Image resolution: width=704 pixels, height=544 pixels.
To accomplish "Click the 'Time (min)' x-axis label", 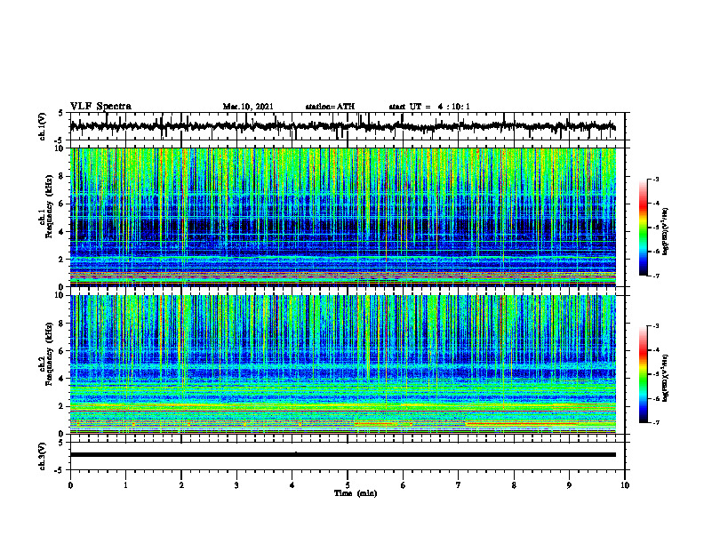I will pos(356,493).
